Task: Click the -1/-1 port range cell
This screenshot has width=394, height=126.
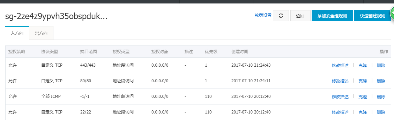Action: coord(85,96)
